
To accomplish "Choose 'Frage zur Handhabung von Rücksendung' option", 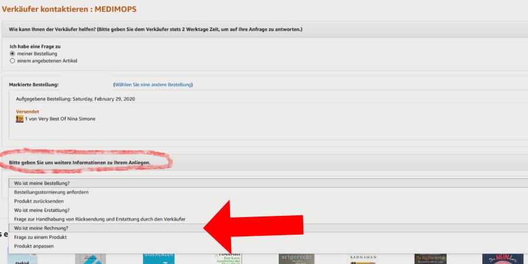I will point(100,219).
